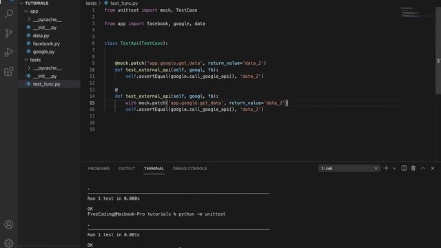Open facebook.py file
Image resolution: width=441 pixels, height=248 pixels.
[46, 43]
